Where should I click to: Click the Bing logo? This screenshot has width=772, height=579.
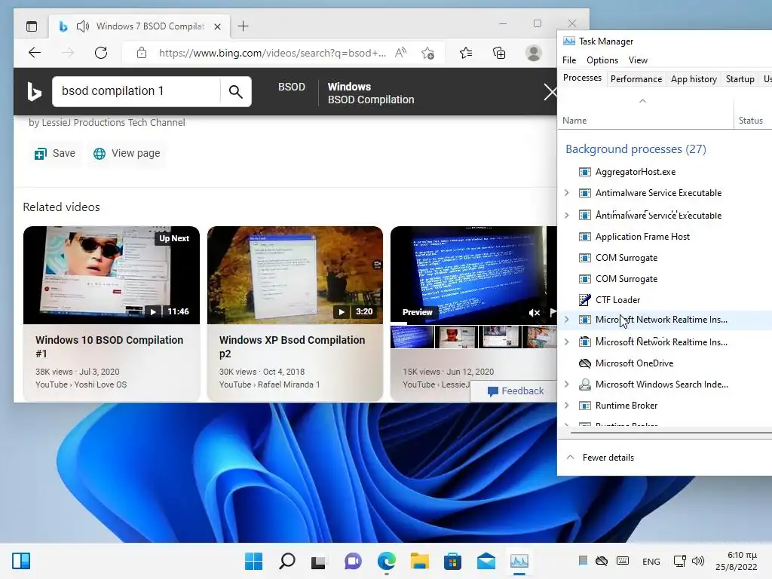point(34,91)
